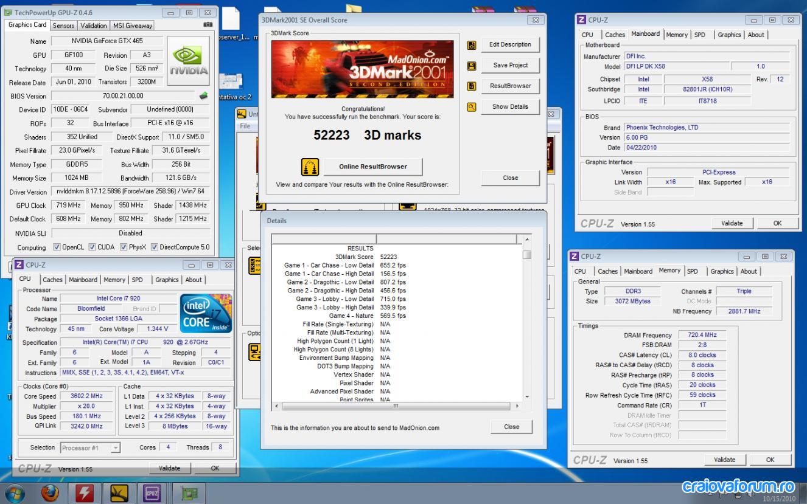Viewport: 807px width, 504px height.
Task: Click Close in the Details dialog
Action: click(x=511, y=427)
